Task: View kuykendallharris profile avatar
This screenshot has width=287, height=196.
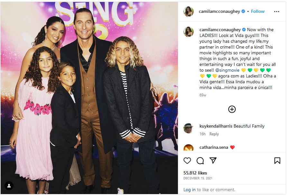Action: click(189, 128)
